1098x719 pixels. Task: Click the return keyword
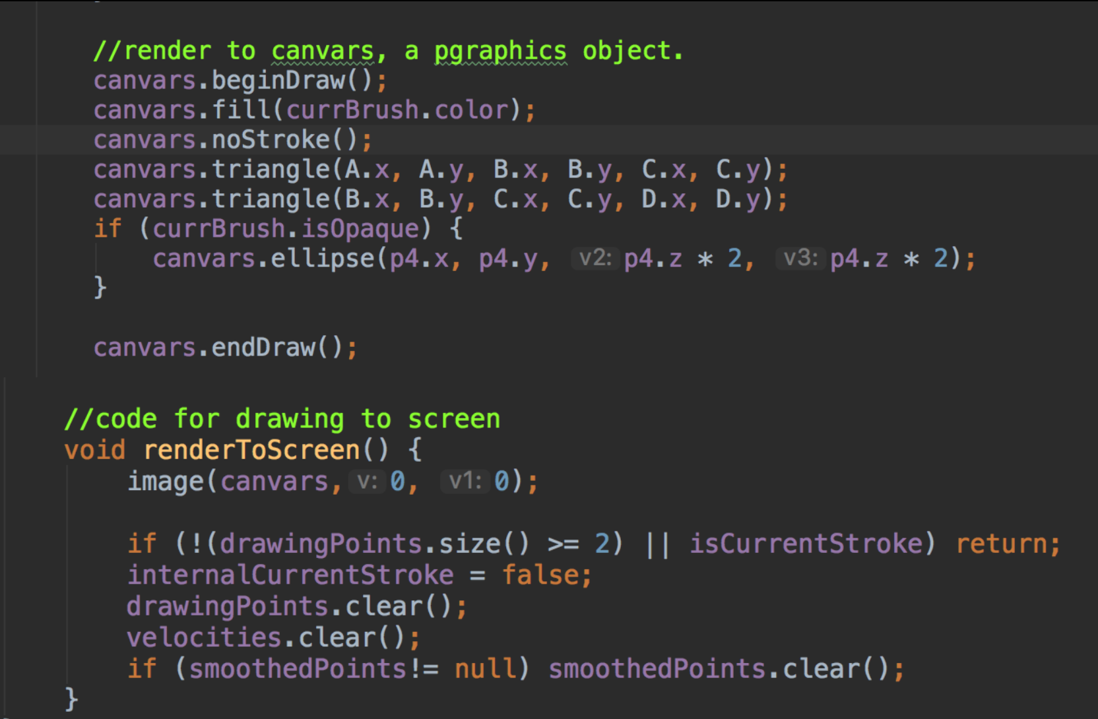click(1002, 544)
